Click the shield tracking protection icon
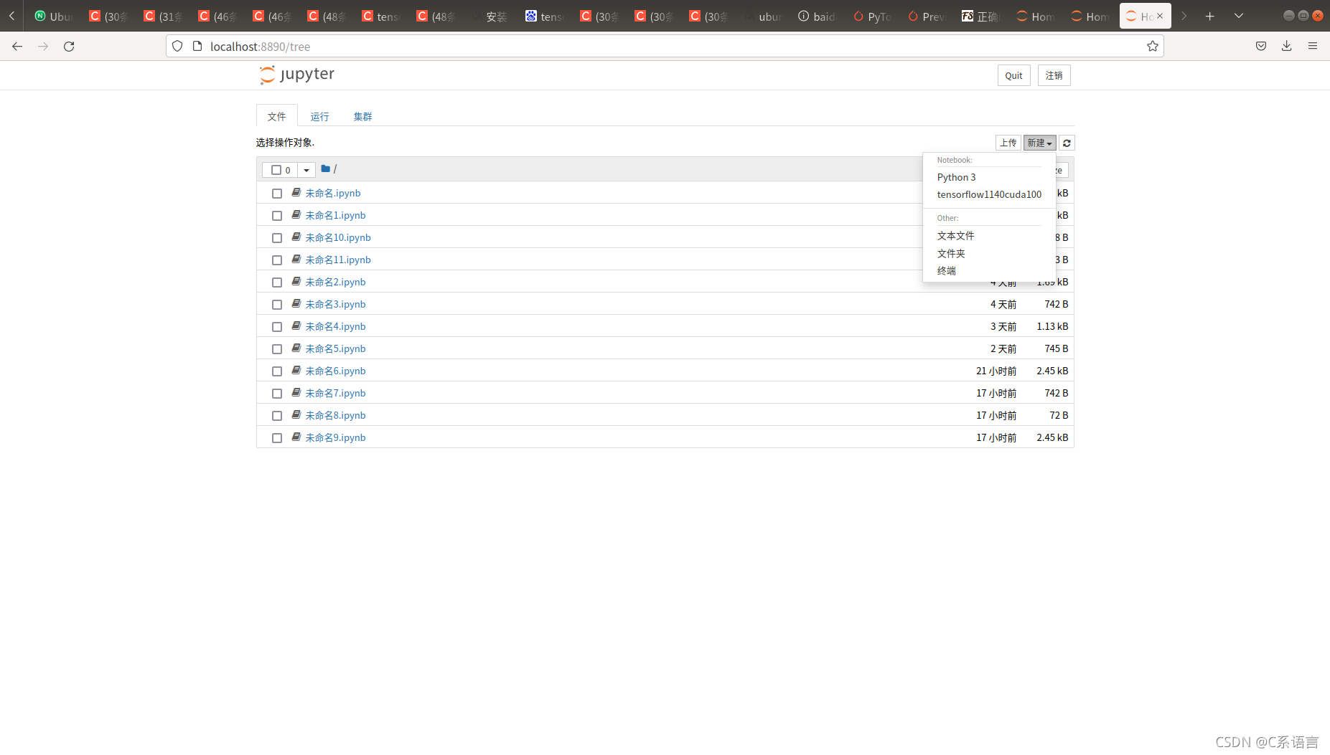The height and width of the screenshot is (755, 1330). (x=177, y=46)
